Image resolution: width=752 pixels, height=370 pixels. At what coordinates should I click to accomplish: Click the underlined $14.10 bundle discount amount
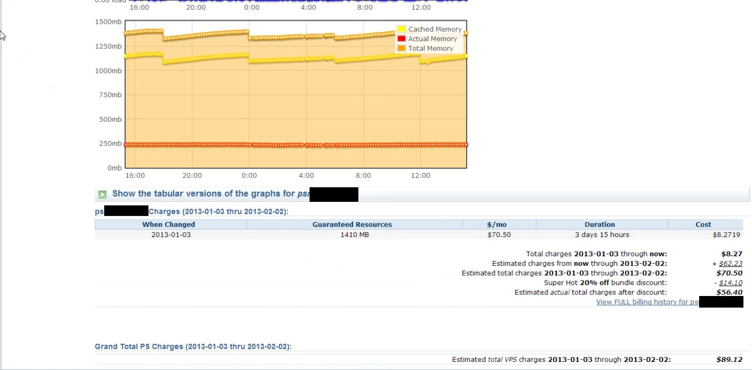731,283
